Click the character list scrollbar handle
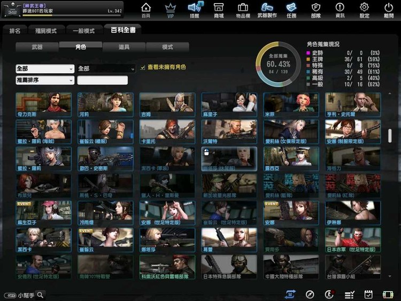Screen dimensions: 401x301 point(390,136)
